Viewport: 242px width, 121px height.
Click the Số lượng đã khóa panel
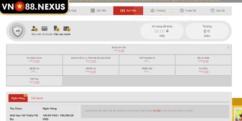click(x=162, y=31)
